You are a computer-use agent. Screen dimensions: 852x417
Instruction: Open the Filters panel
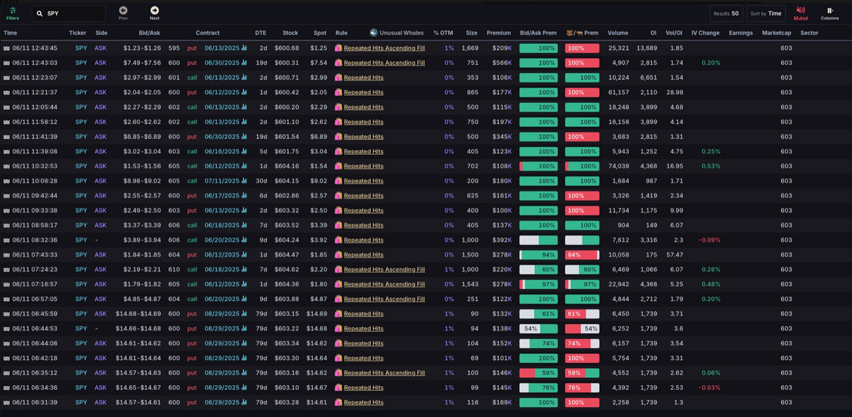point(12,13)
